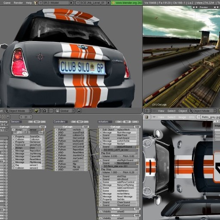The width and height of the screenshot is (220, 220).
Task: Open Select menu in right 3D viewport header
Action: [x=171, y=111]
